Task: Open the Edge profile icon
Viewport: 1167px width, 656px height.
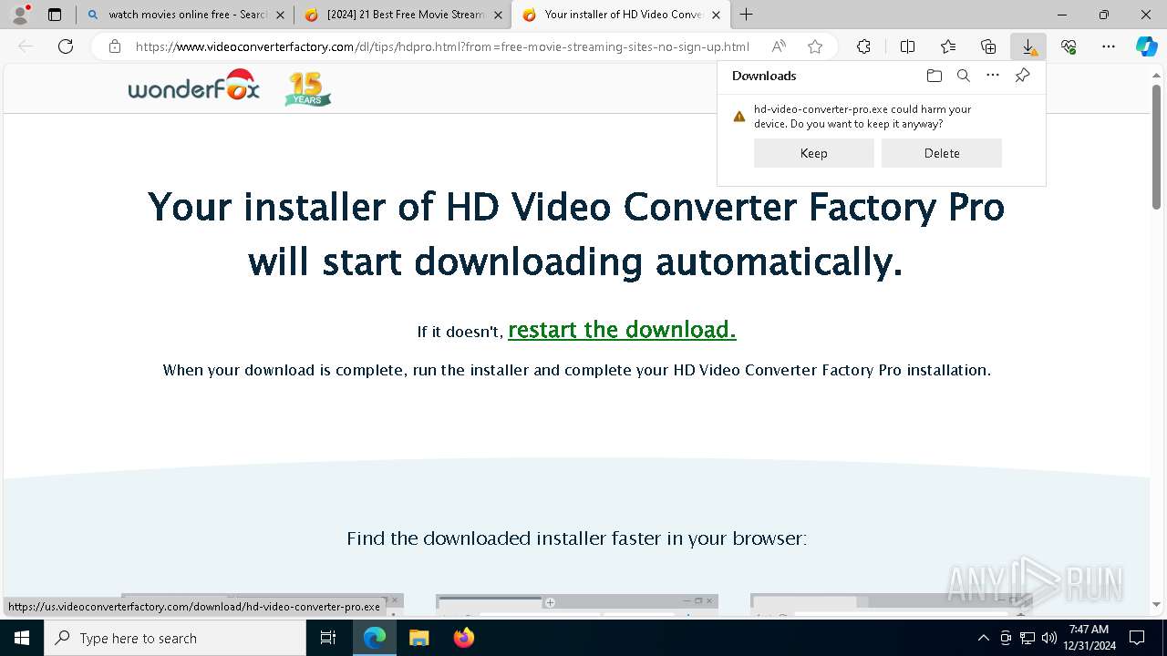Action: point(20,15)
